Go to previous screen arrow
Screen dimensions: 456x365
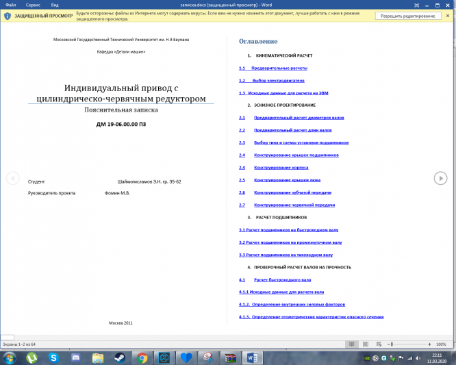(x=13, y=178)
